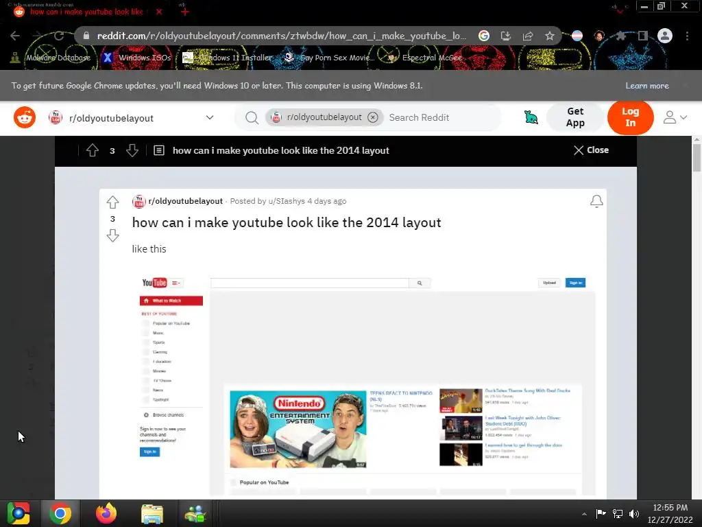Open network status tray icon
Viewport: 702px width, 527px height.
618,513
